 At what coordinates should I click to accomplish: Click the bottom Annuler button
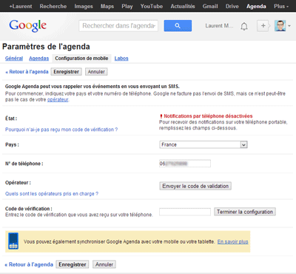pos(104,264)
